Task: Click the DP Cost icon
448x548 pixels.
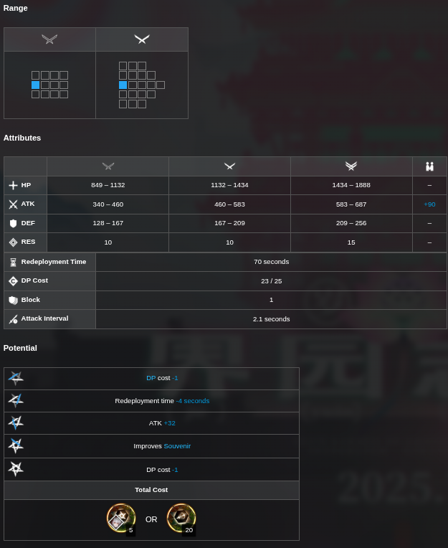Action: (13, 281)
